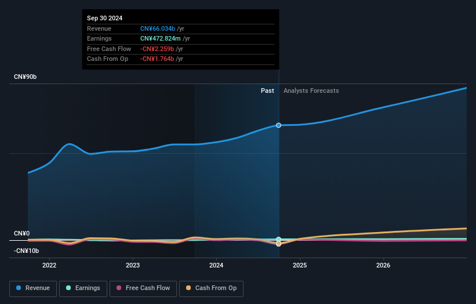The image size is (476, 304).
Task: Click the Past label on chart
Action: [x=267, y=91]
